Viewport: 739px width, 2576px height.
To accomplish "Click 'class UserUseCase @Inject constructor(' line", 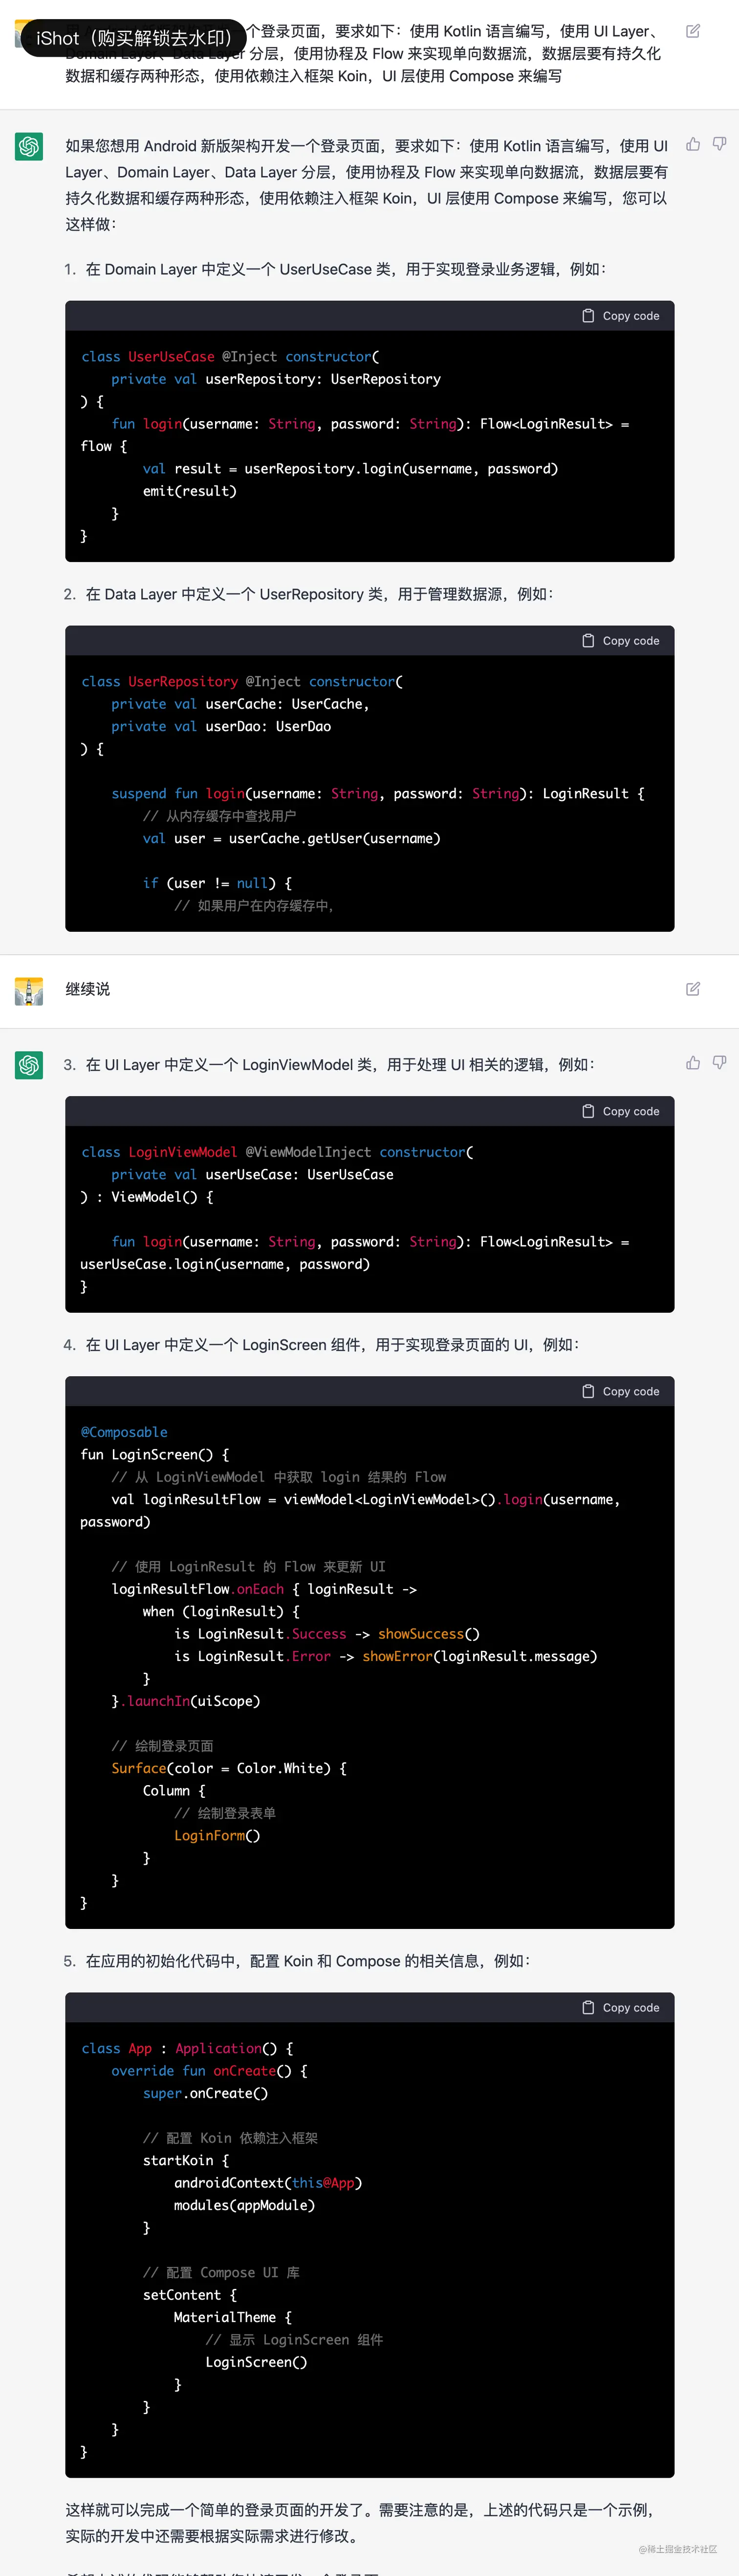I will [230, 357].
